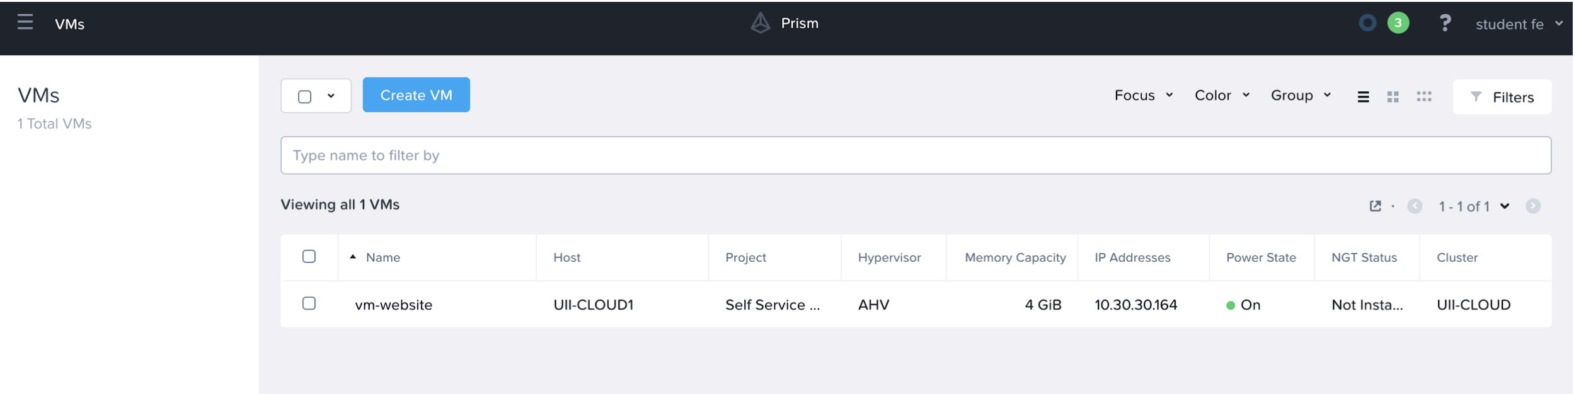Click the name filter text field

coord(915,155)
